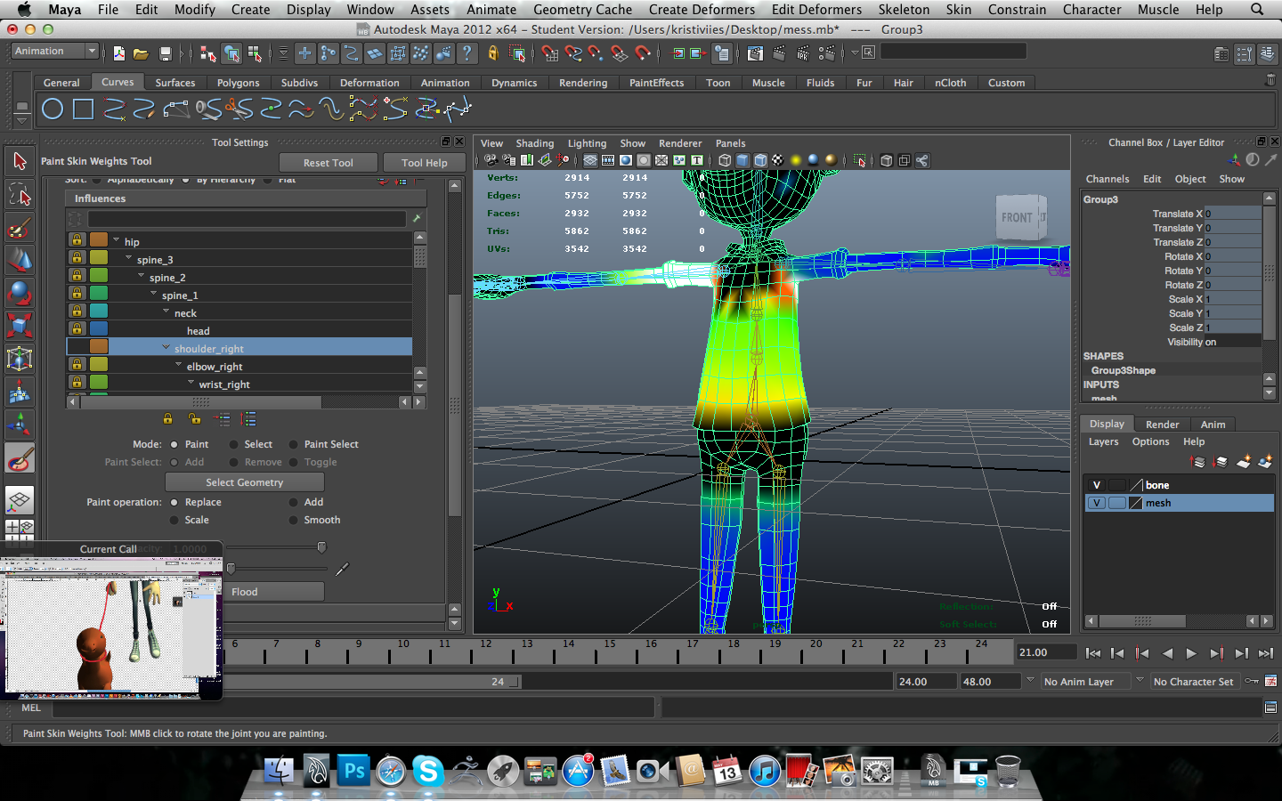Open the Create Deformers menu
Screen dimensions: 1282x801
[x=702, y=10]
